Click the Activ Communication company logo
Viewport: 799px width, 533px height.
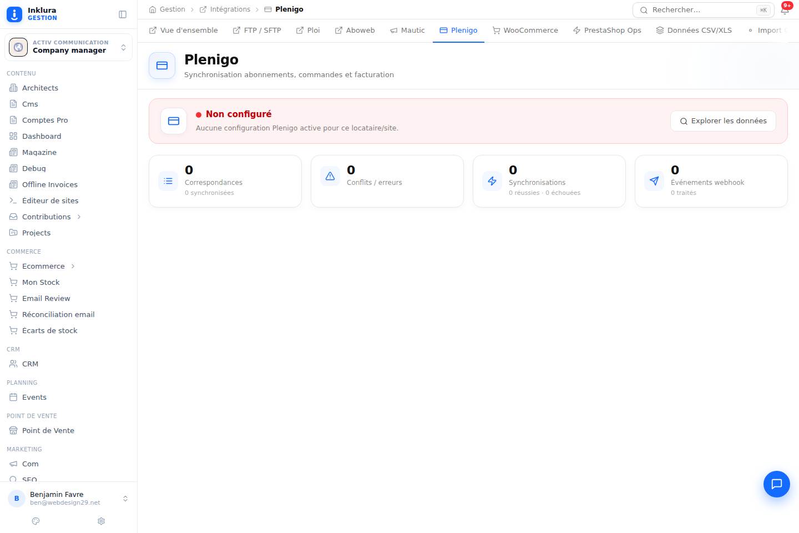coord(18,47)
